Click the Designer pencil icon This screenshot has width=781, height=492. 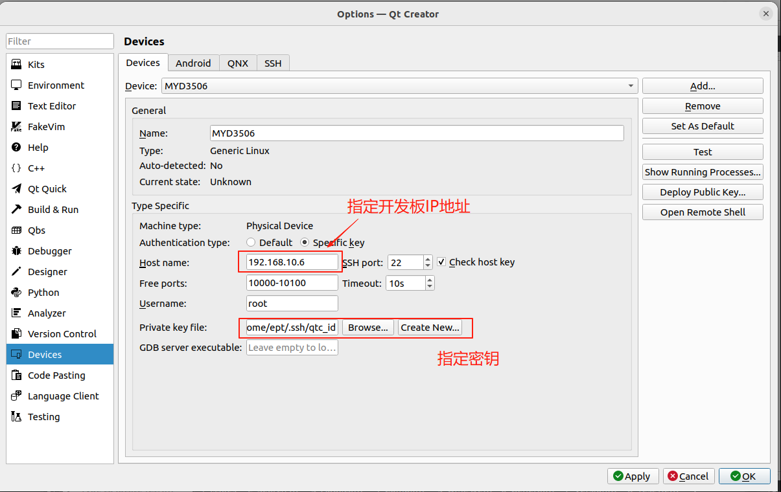pyautogui.click(x=16, y=272)
